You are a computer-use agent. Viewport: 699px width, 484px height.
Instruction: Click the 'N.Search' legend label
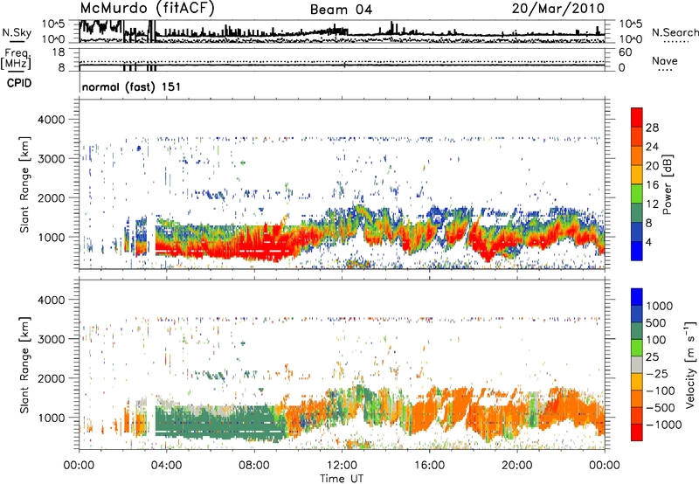675,32
